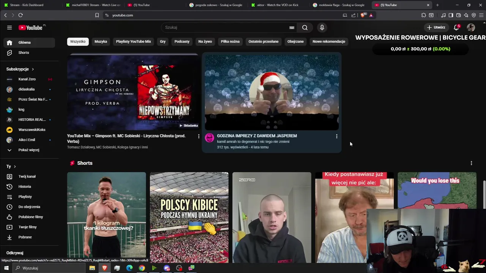Open notifications bell with 5 badge

pyautogui.click(x=457, y=27)
